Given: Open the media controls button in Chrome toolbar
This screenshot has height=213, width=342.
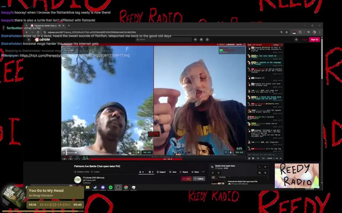Looking at the screenshot, I should pyautogui.click(x=309, y=32).
